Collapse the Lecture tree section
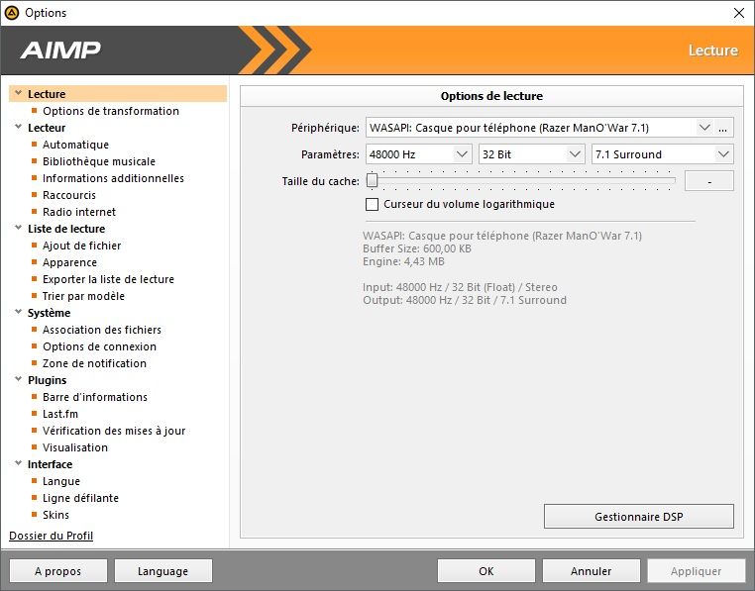Screen dimensions: 755x591 point(18,93)
